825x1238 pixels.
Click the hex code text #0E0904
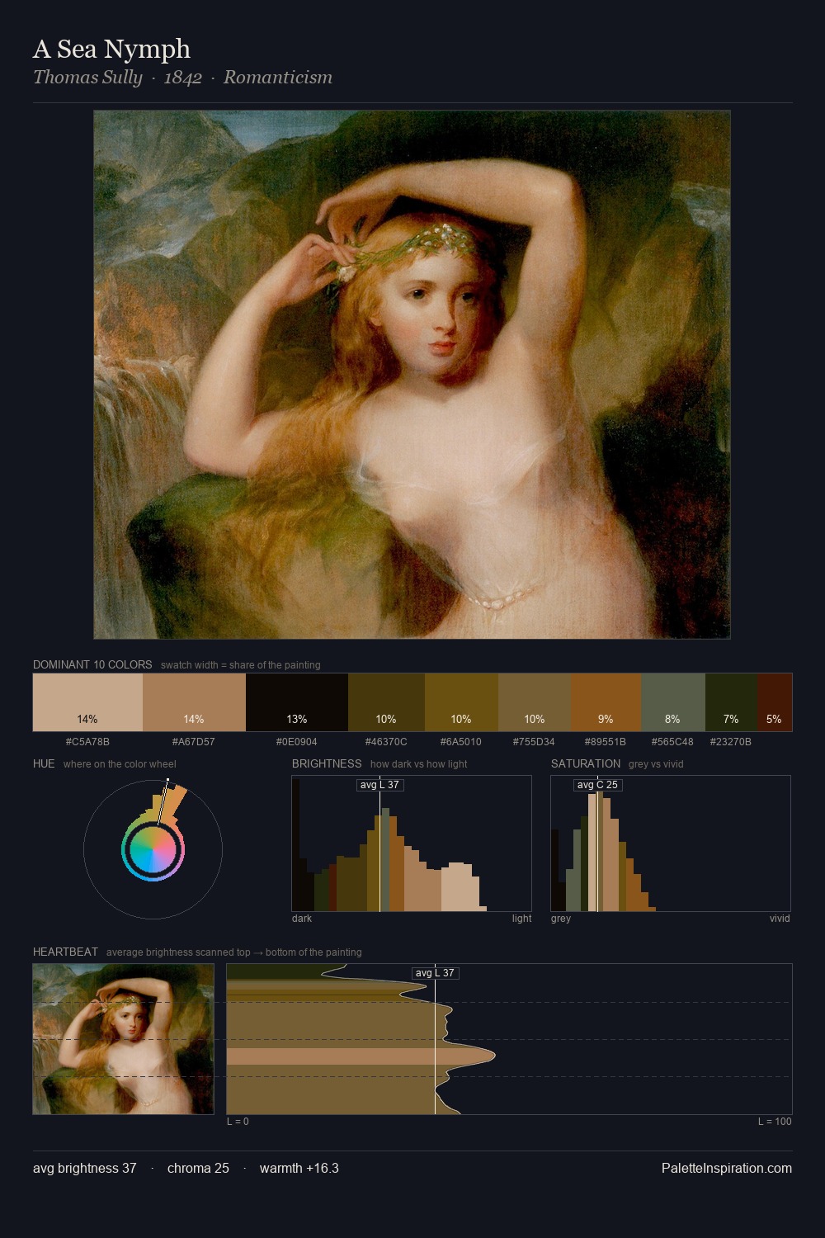(297, 742)
